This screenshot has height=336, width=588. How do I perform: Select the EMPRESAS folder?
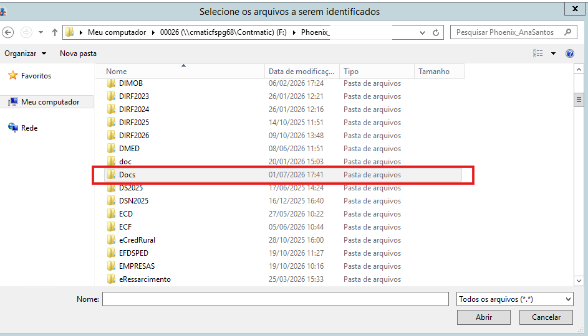[137, 266]
